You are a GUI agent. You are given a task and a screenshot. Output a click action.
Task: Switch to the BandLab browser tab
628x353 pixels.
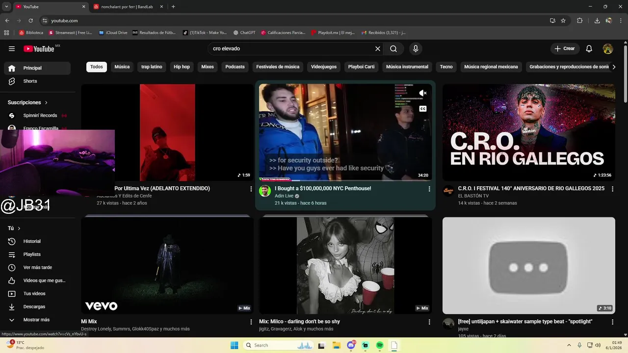(x=127, y=7)
